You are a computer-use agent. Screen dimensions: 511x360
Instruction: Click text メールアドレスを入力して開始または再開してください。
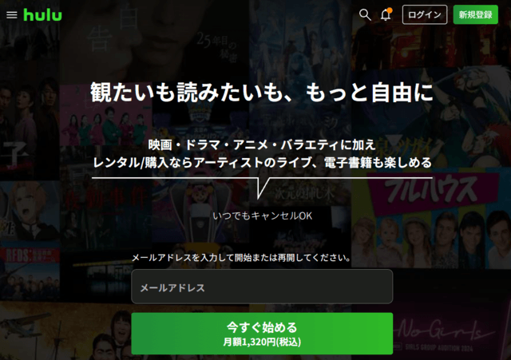tap(241, 258)
